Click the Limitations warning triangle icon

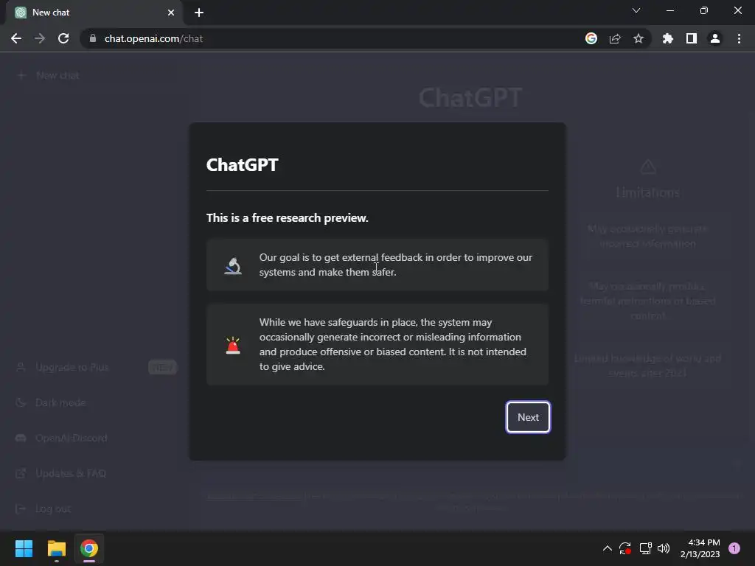(648, 167)
